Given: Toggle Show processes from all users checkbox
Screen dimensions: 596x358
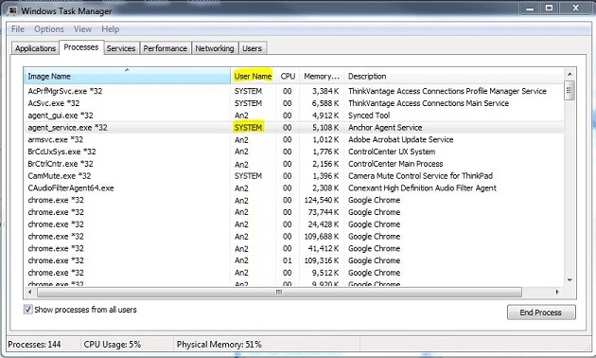Looking at the screenshot, I should pyautogui.click(x=28, y=310).
